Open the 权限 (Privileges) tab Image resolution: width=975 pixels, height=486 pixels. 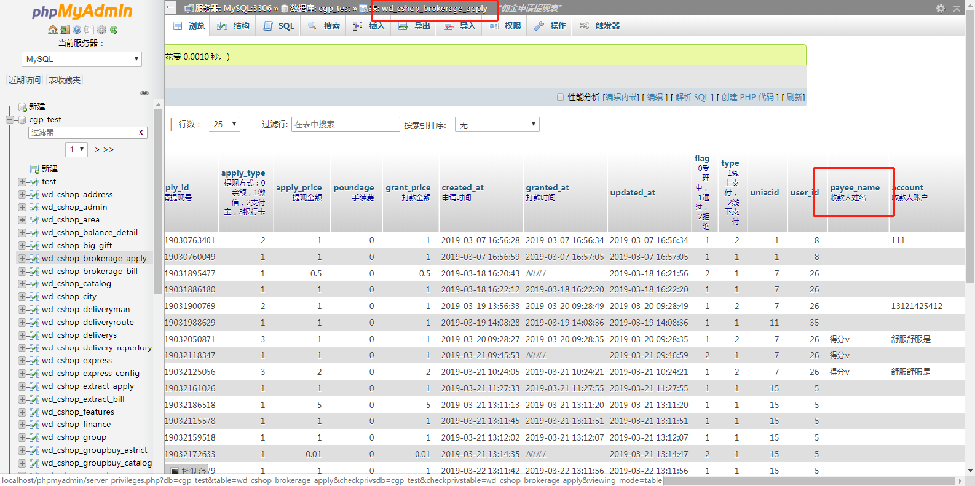tap(505, 26)
